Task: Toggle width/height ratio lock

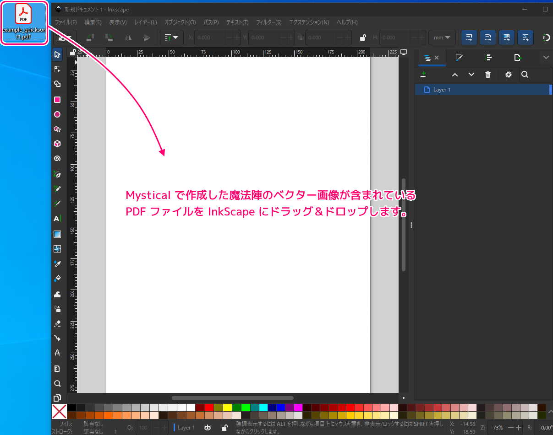Action: (362, 38)
